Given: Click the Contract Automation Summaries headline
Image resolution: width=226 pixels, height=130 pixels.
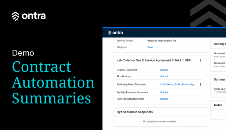Looking at the screenshot, I should click(x=53, y=83).
